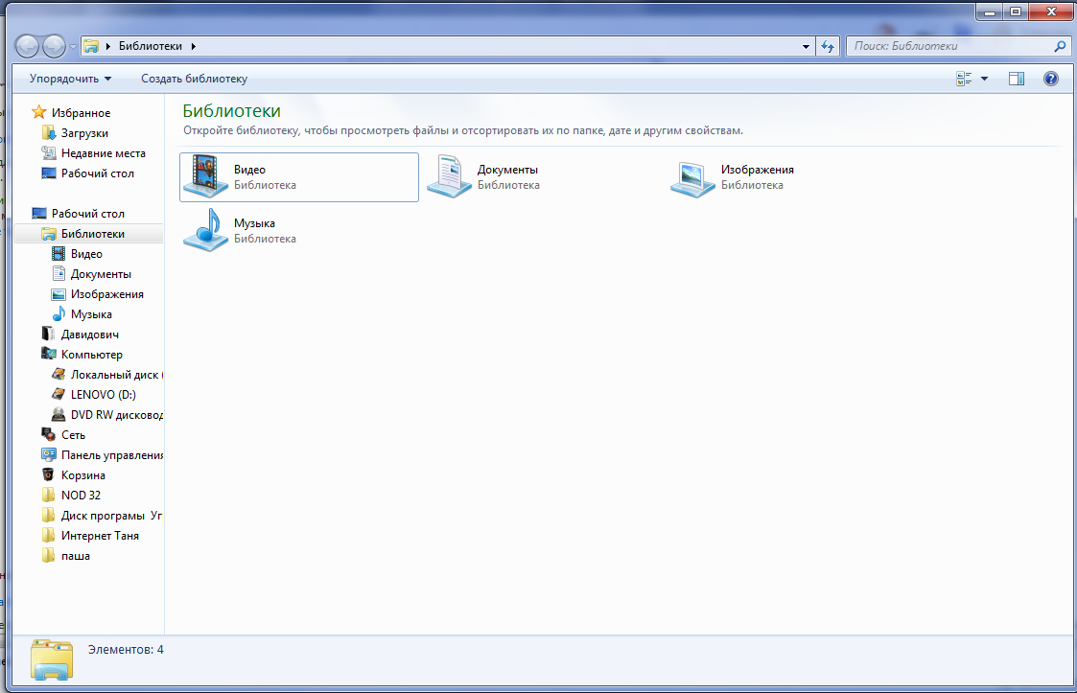The image size is (1077, 693).
Task: Click the Музыка library name text
Action: (x=254, y=223)
